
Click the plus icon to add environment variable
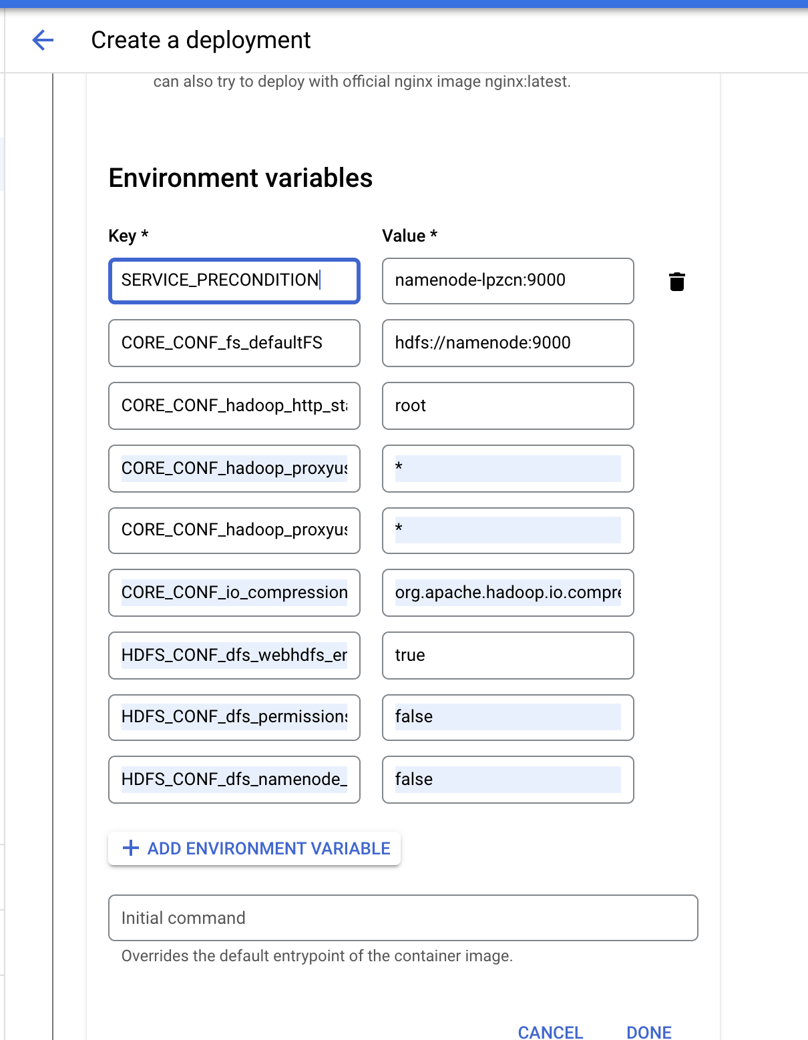tap(130, 848)
